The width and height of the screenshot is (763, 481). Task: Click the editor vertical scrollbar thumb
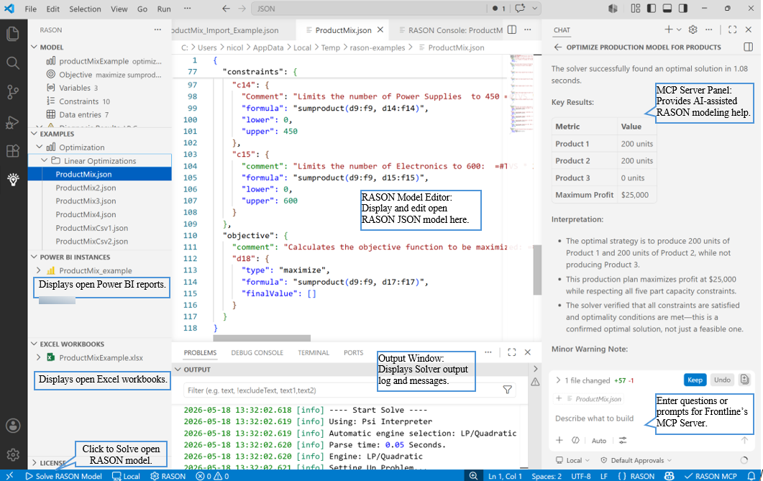click(537, 270)
